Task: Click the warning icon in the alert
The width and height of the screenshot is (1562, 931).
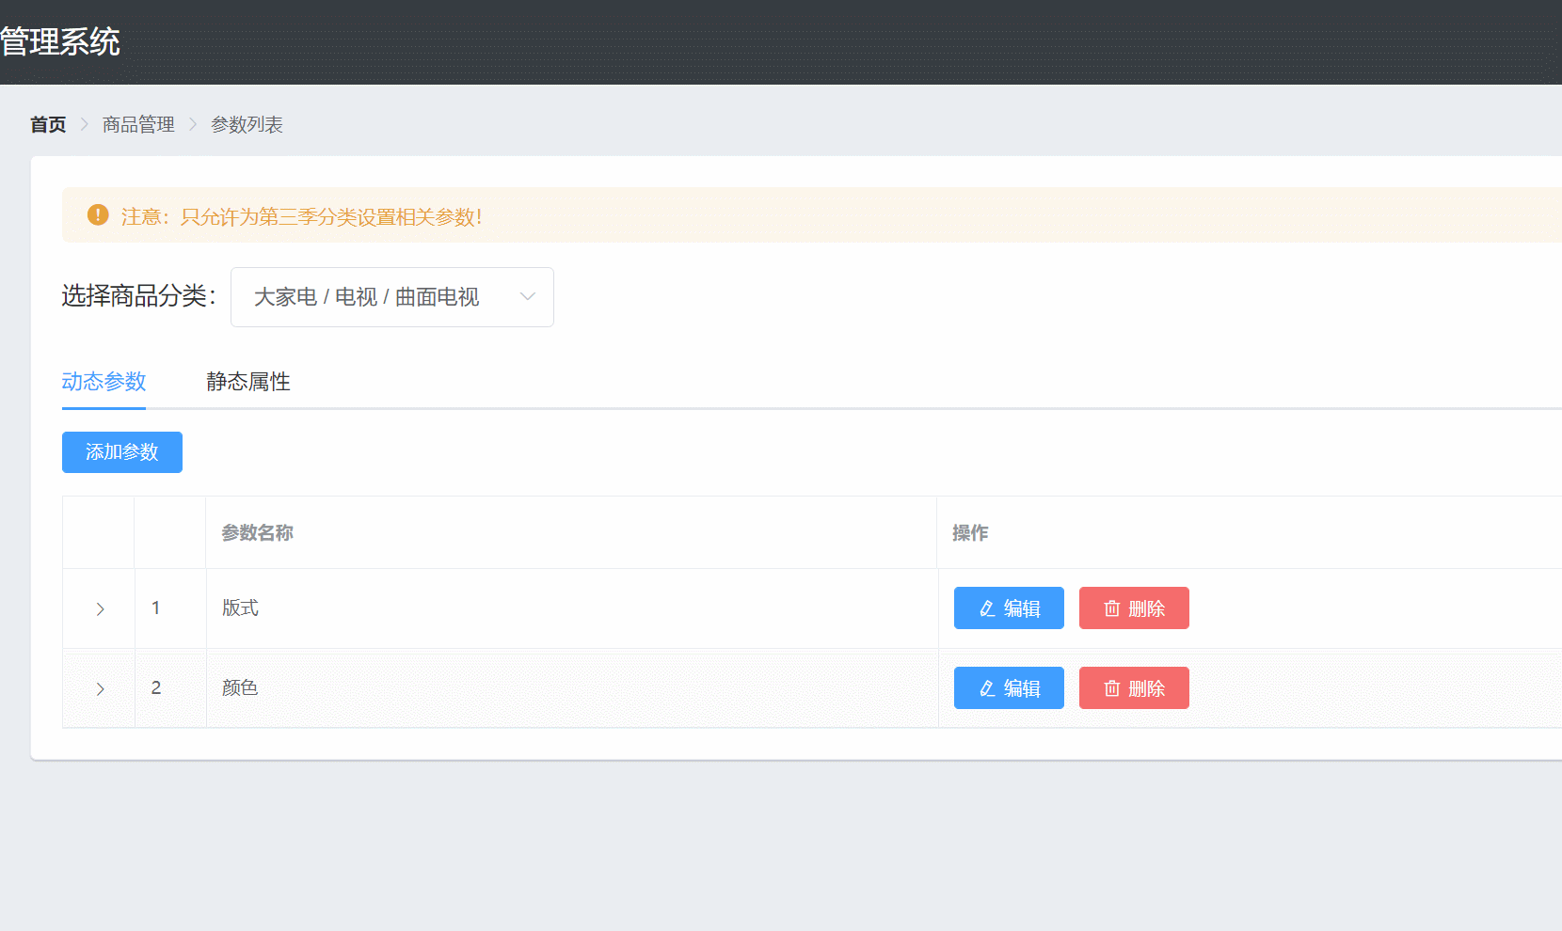Action: click(x=98, y=215)
